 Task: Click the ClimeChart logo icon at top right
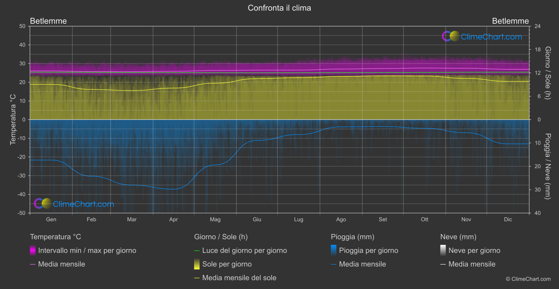[451, 36]
